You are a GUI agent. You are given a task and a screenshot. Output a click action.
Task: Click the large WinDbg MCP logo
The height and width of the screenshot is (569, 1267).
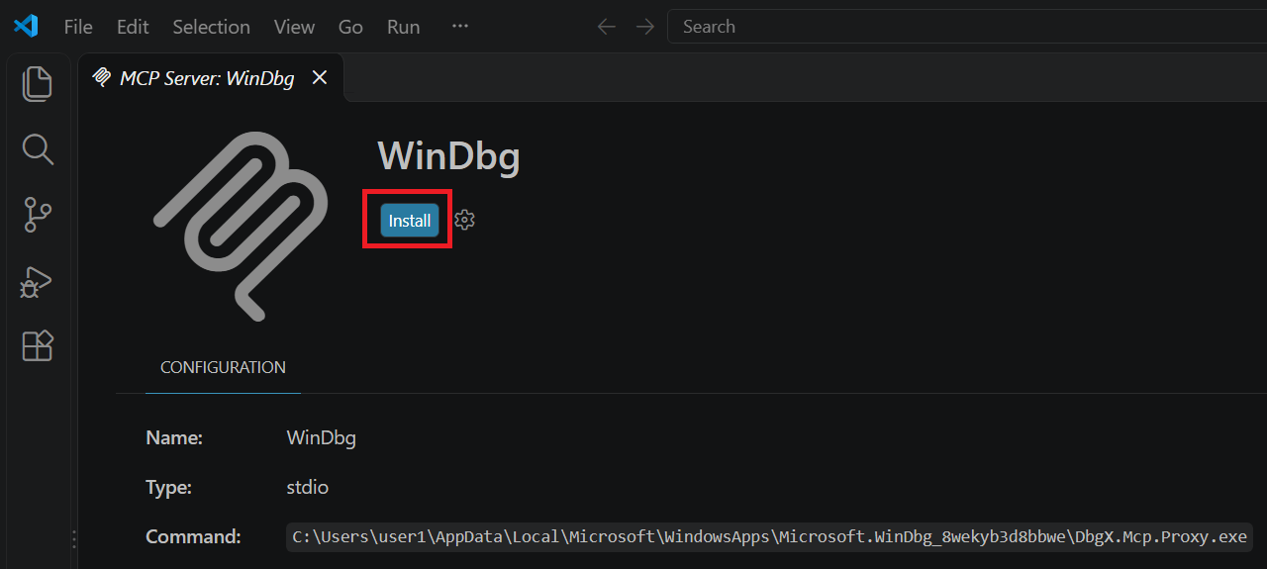pos(241,226)
